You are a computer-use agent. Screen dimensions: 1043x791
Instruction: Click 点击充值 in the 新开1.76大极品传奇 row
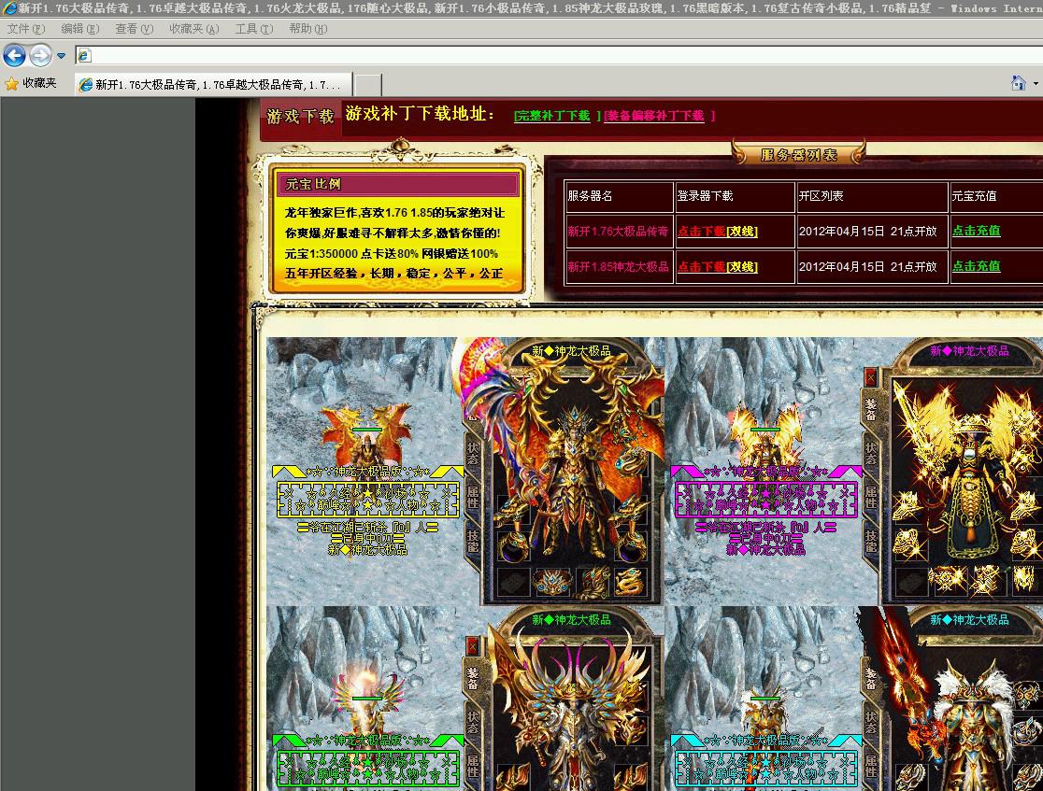click(x=976, y=231)
